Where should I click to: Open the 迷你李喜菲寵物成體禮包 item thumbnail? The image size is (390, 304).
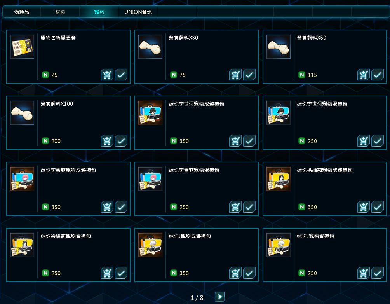22,179
